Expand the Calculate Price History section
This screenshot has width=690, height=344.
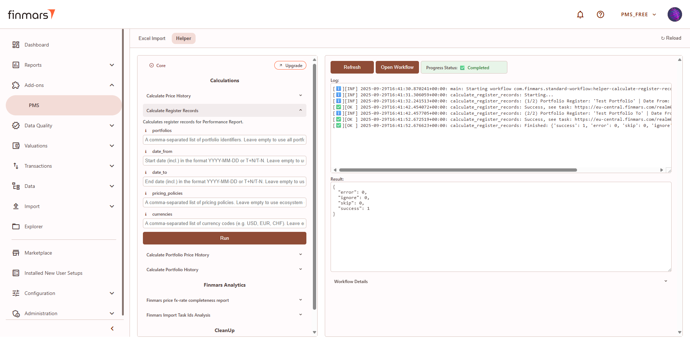pyautogui.click(x=300, y=96)
